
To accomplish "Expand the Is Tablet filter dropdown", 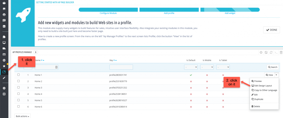I will 223,67.
